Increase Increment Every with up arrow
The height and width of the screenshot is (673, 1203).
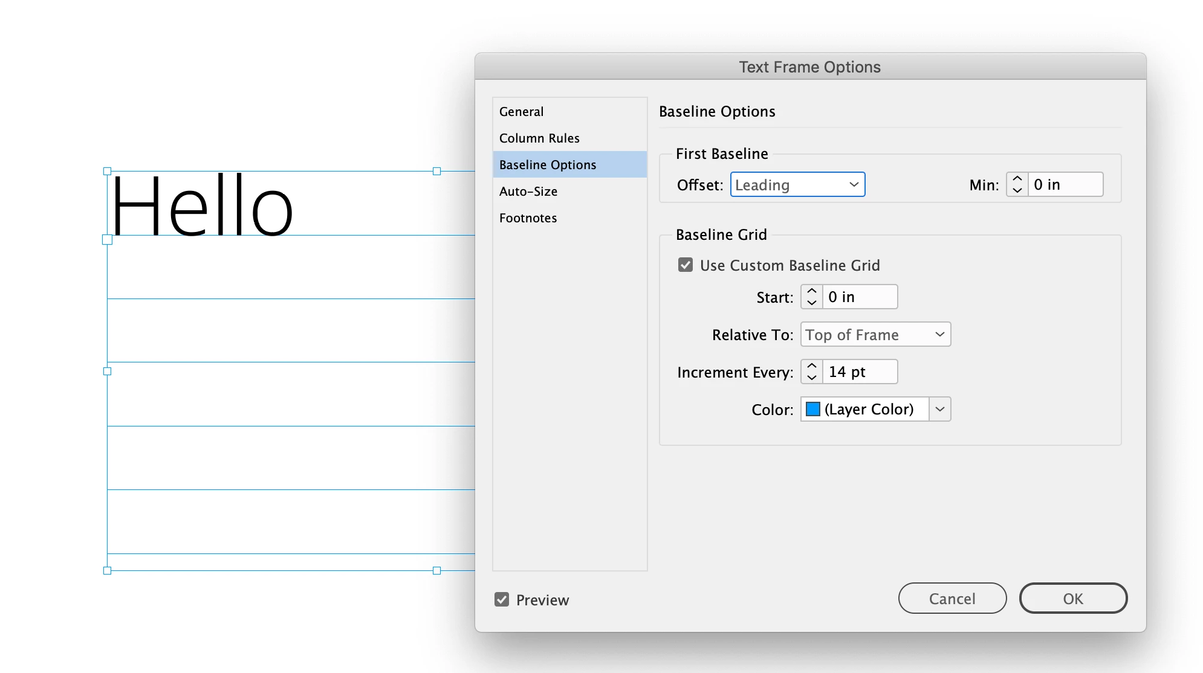click(812, 367)
